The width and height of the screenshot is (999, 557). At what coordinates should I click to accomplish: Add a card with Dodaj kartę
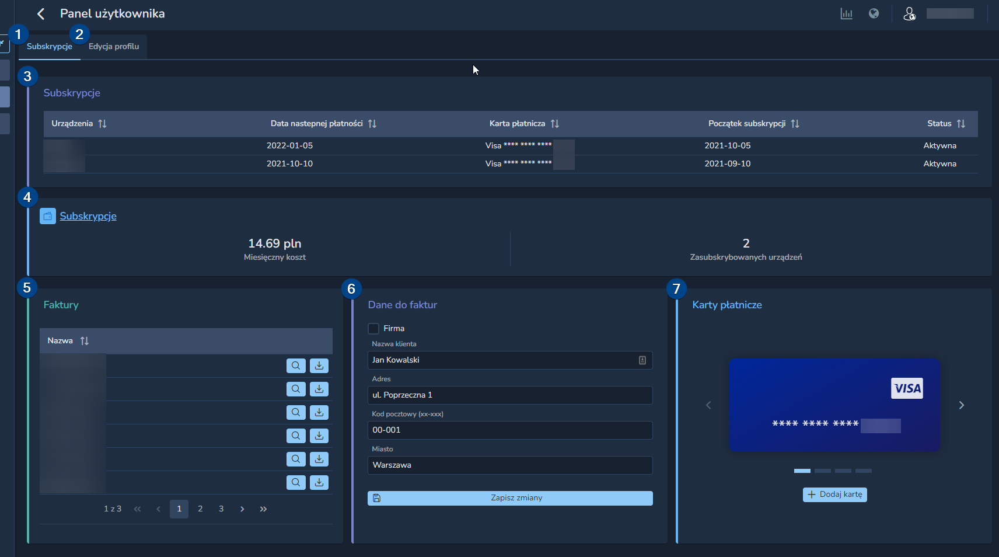tap(835, 495)
